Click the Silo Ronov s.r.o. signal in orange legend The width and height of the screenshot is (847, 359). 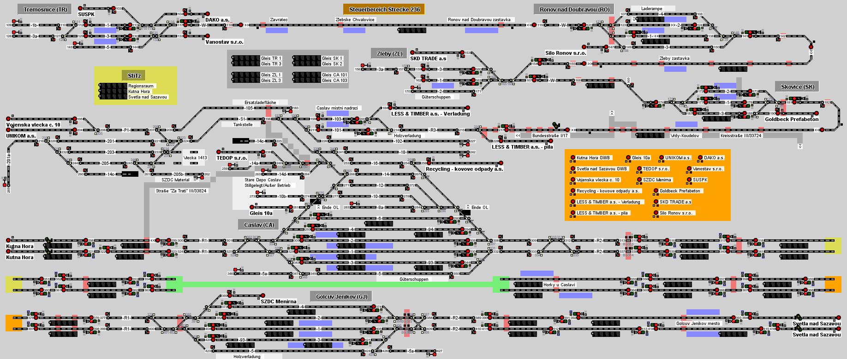[x=656, y=213]
